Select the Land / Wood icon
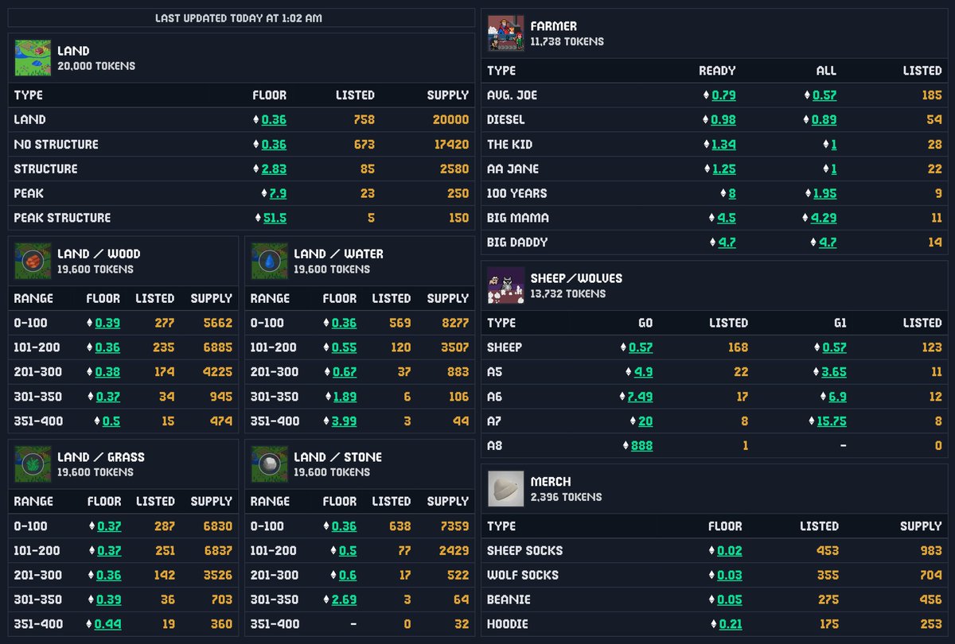Viewport: 955px width, 644px height. [x=32, y=260]
